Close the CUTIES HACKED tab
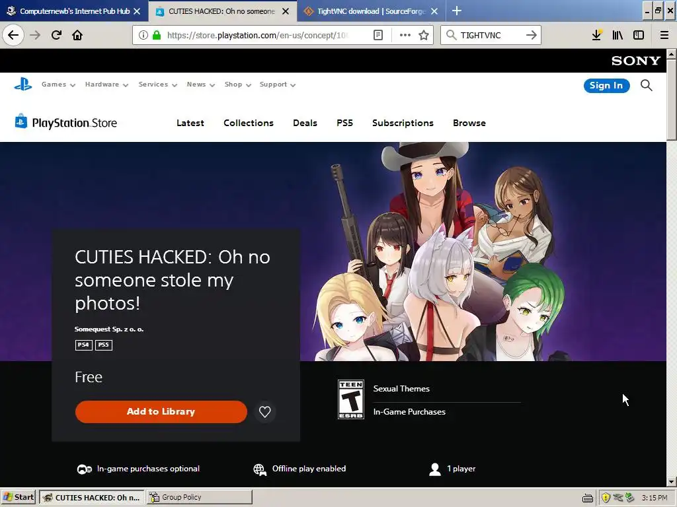 pos(286,11)
